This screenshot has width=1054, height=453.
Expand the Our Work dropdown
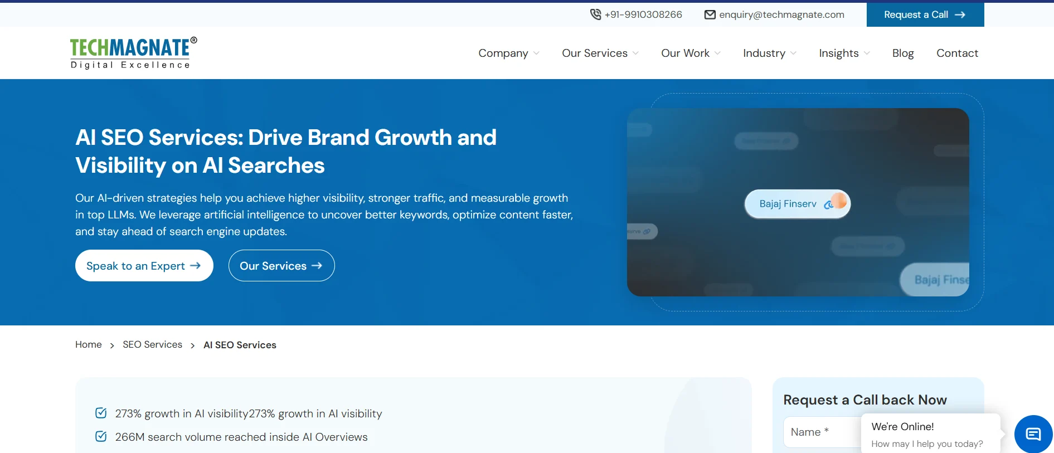coord(691,53)
